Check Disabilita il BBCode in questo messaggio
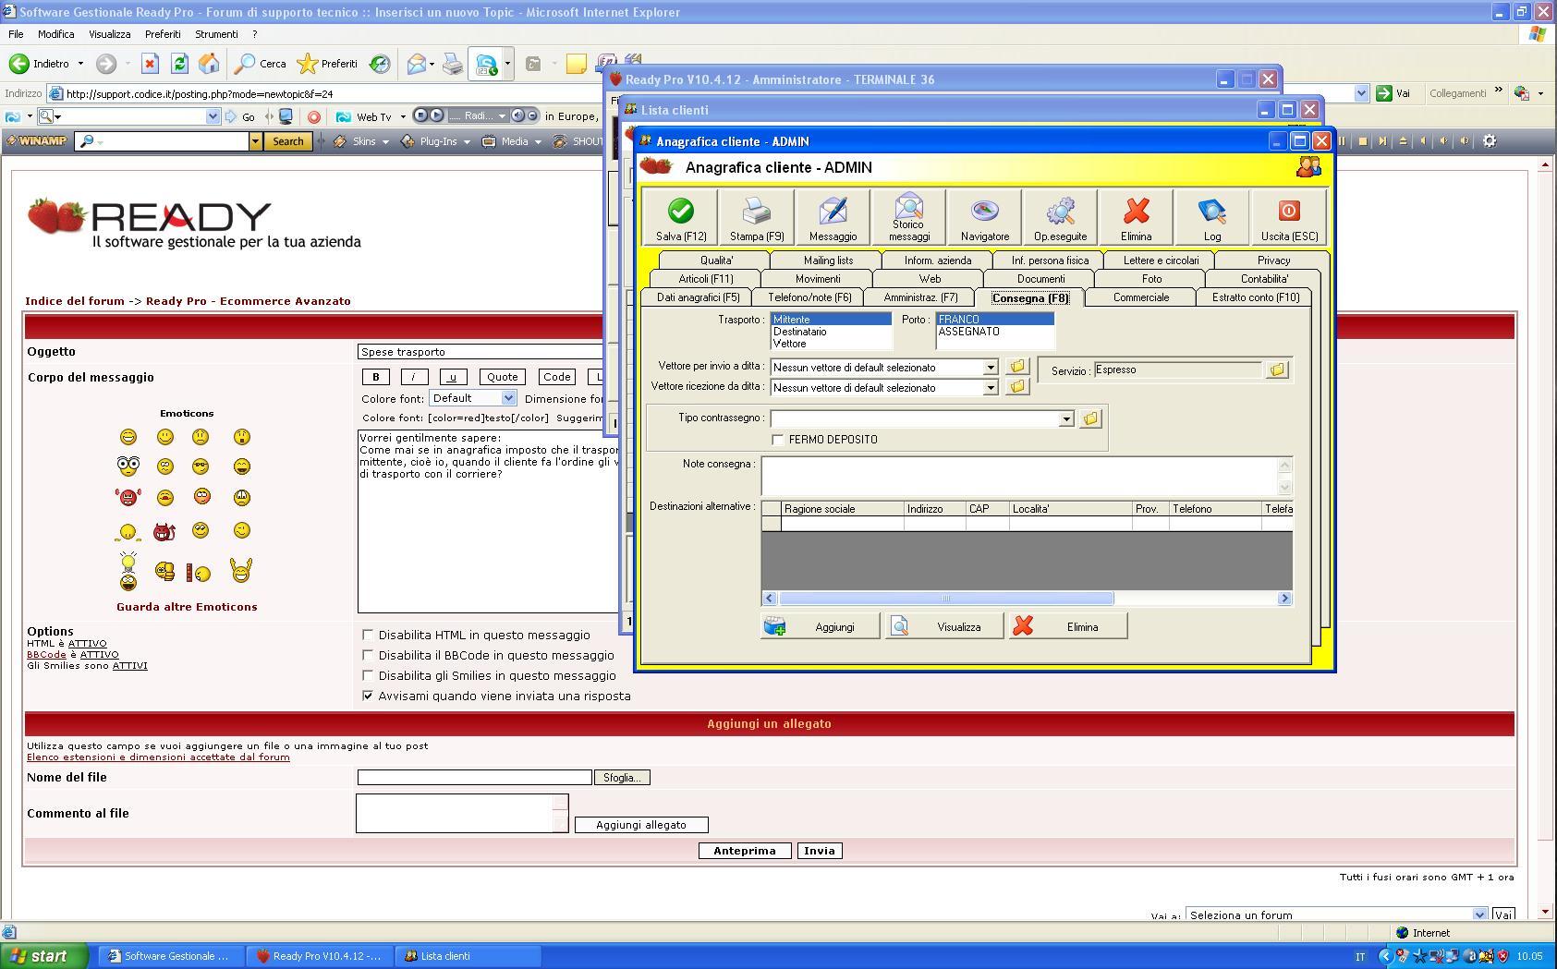This screenshot has width=1557, height=969. tap(368, 655)
